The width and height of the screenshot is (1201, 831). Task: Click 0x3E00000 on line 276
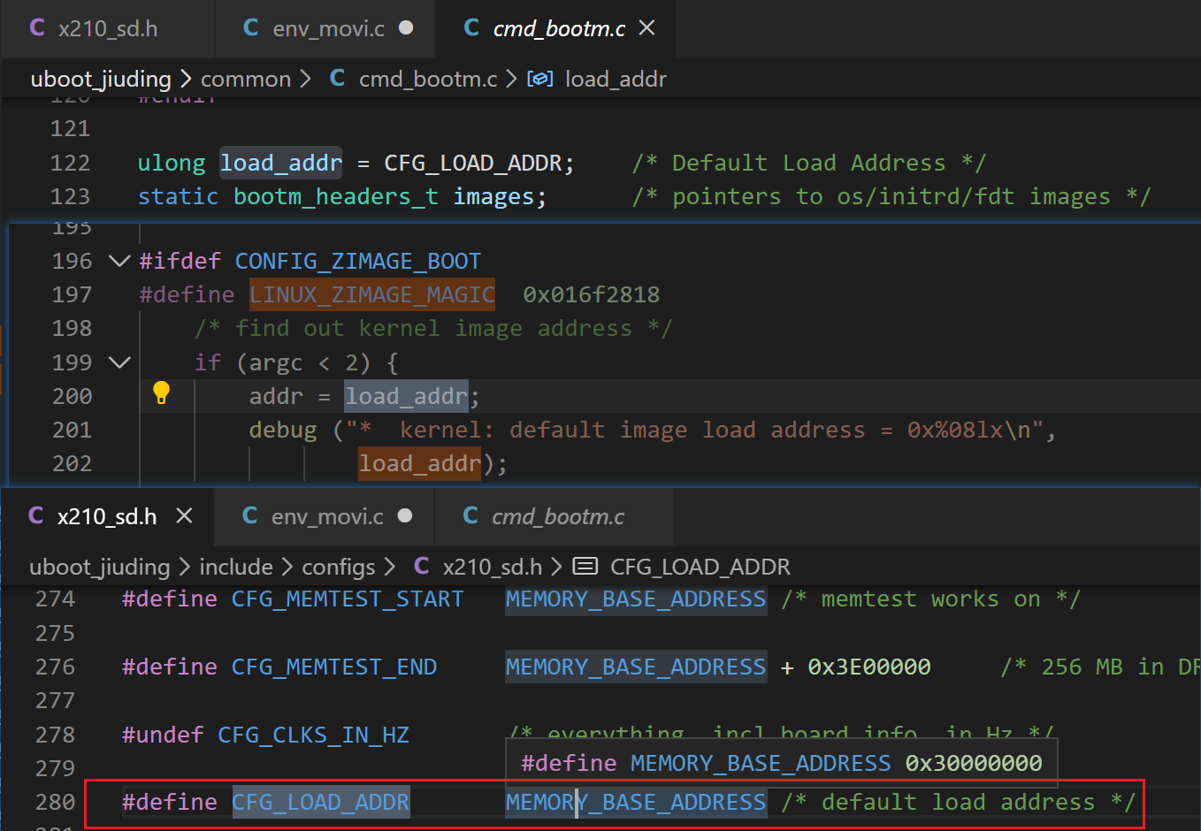pyautogui.click(x=869, y=667)
